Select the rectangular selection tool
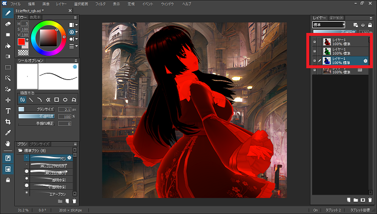This screenshot has width=377, height=214. pyautogui.click(x=8, y=68)
